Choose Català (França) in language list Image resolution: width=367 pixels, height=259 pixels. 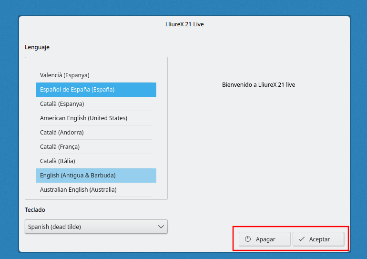60,146
